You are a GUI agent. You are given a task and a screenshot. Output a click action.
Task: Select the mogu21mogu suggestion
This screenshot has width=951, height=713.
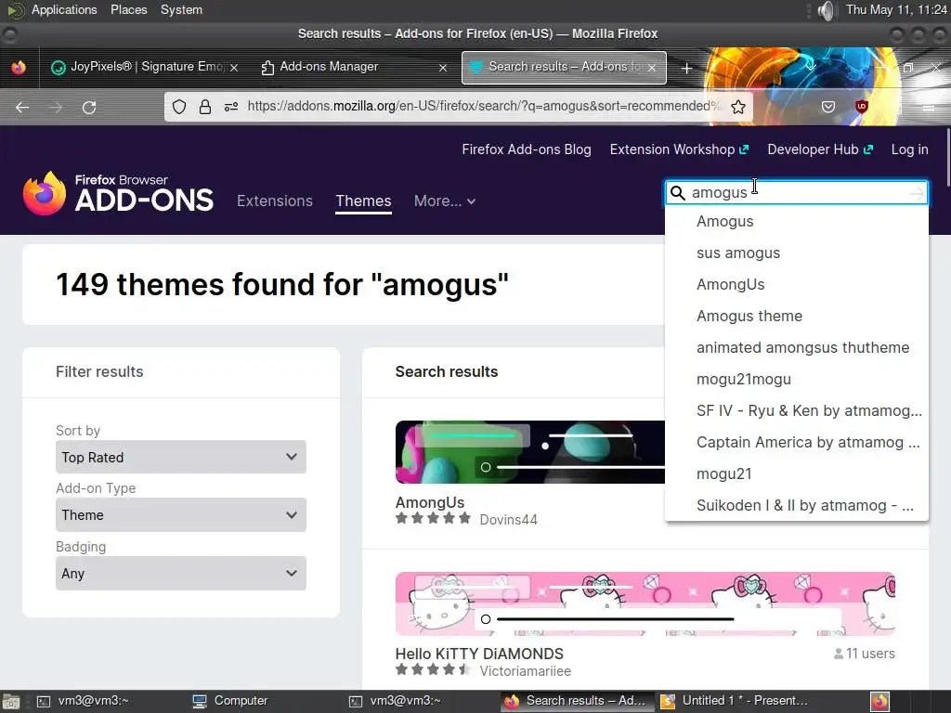point(796,379)
